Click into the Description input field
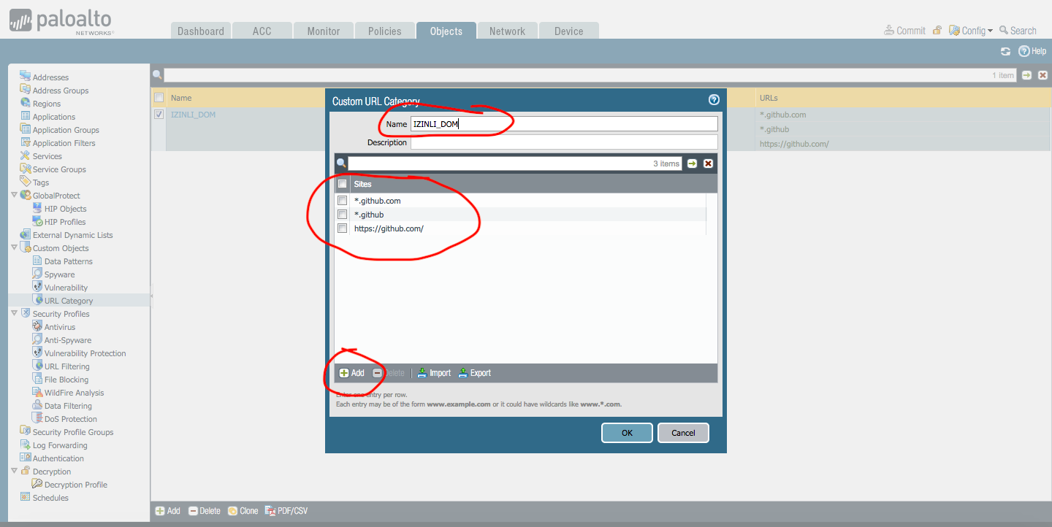Screen dimensions: 1052x527 (563, 143)
